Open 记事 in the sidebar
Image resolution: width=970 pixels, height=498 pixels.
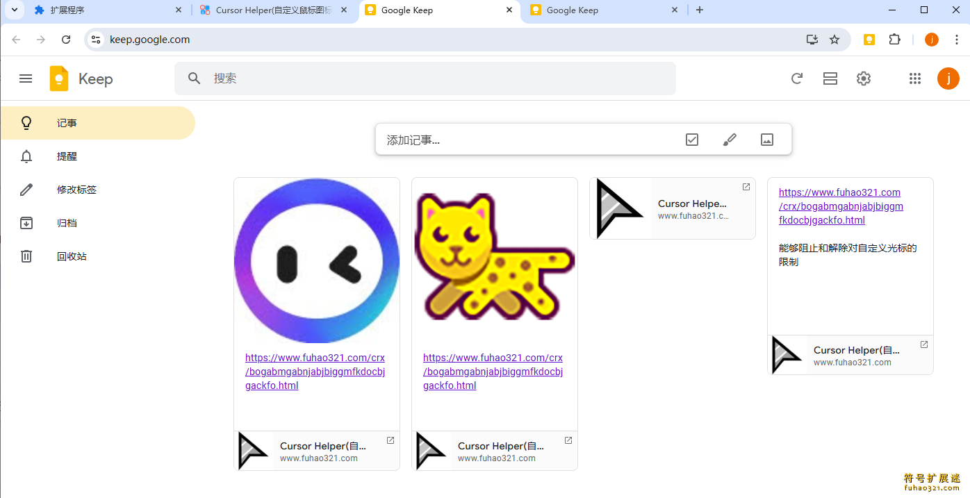(x=97, y=123)
